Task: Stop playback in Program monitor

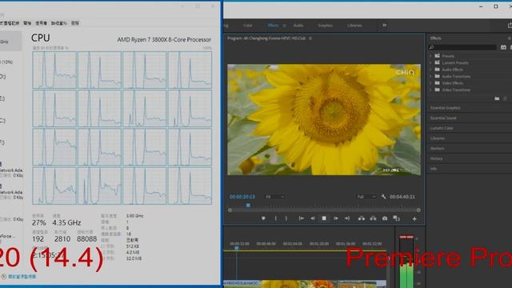Action: pos(324,218)
